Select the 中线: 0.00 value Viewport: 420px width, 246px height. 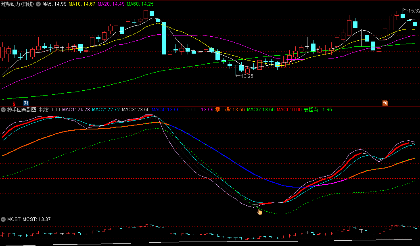tap(49, 110)
